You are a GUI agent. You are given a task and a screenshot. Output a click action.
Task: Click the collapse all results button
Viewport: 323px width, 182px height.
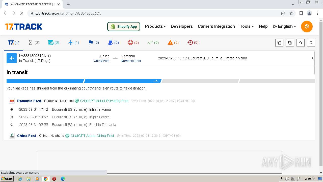click(x=311, y=43)
